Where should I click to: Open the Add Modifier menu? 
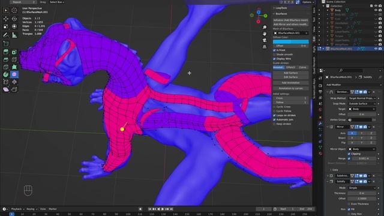pyautogui.click(x=353, y=85)
